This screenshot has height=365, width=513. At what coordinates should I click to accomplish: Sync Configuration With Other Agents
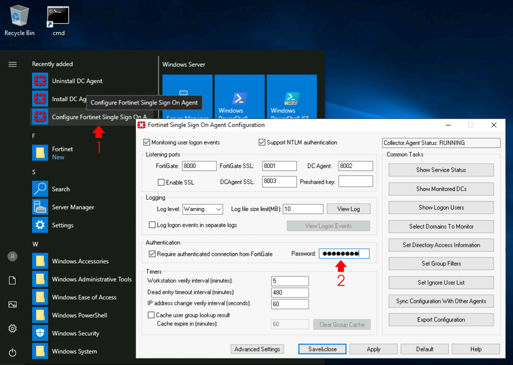pyautogui.click(x=440, y=301)
